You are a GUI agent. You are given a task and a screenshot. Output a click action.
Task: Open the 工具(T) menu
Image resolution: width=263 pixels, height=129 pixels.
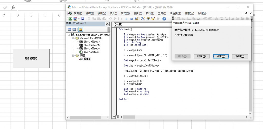coord(162,14)
